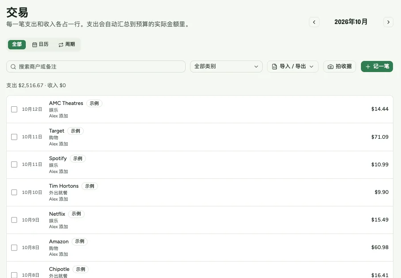Viewport: 401px width, 278px height.
Task: Click the repeat icon beside 周期
Action: coord(61,45)
